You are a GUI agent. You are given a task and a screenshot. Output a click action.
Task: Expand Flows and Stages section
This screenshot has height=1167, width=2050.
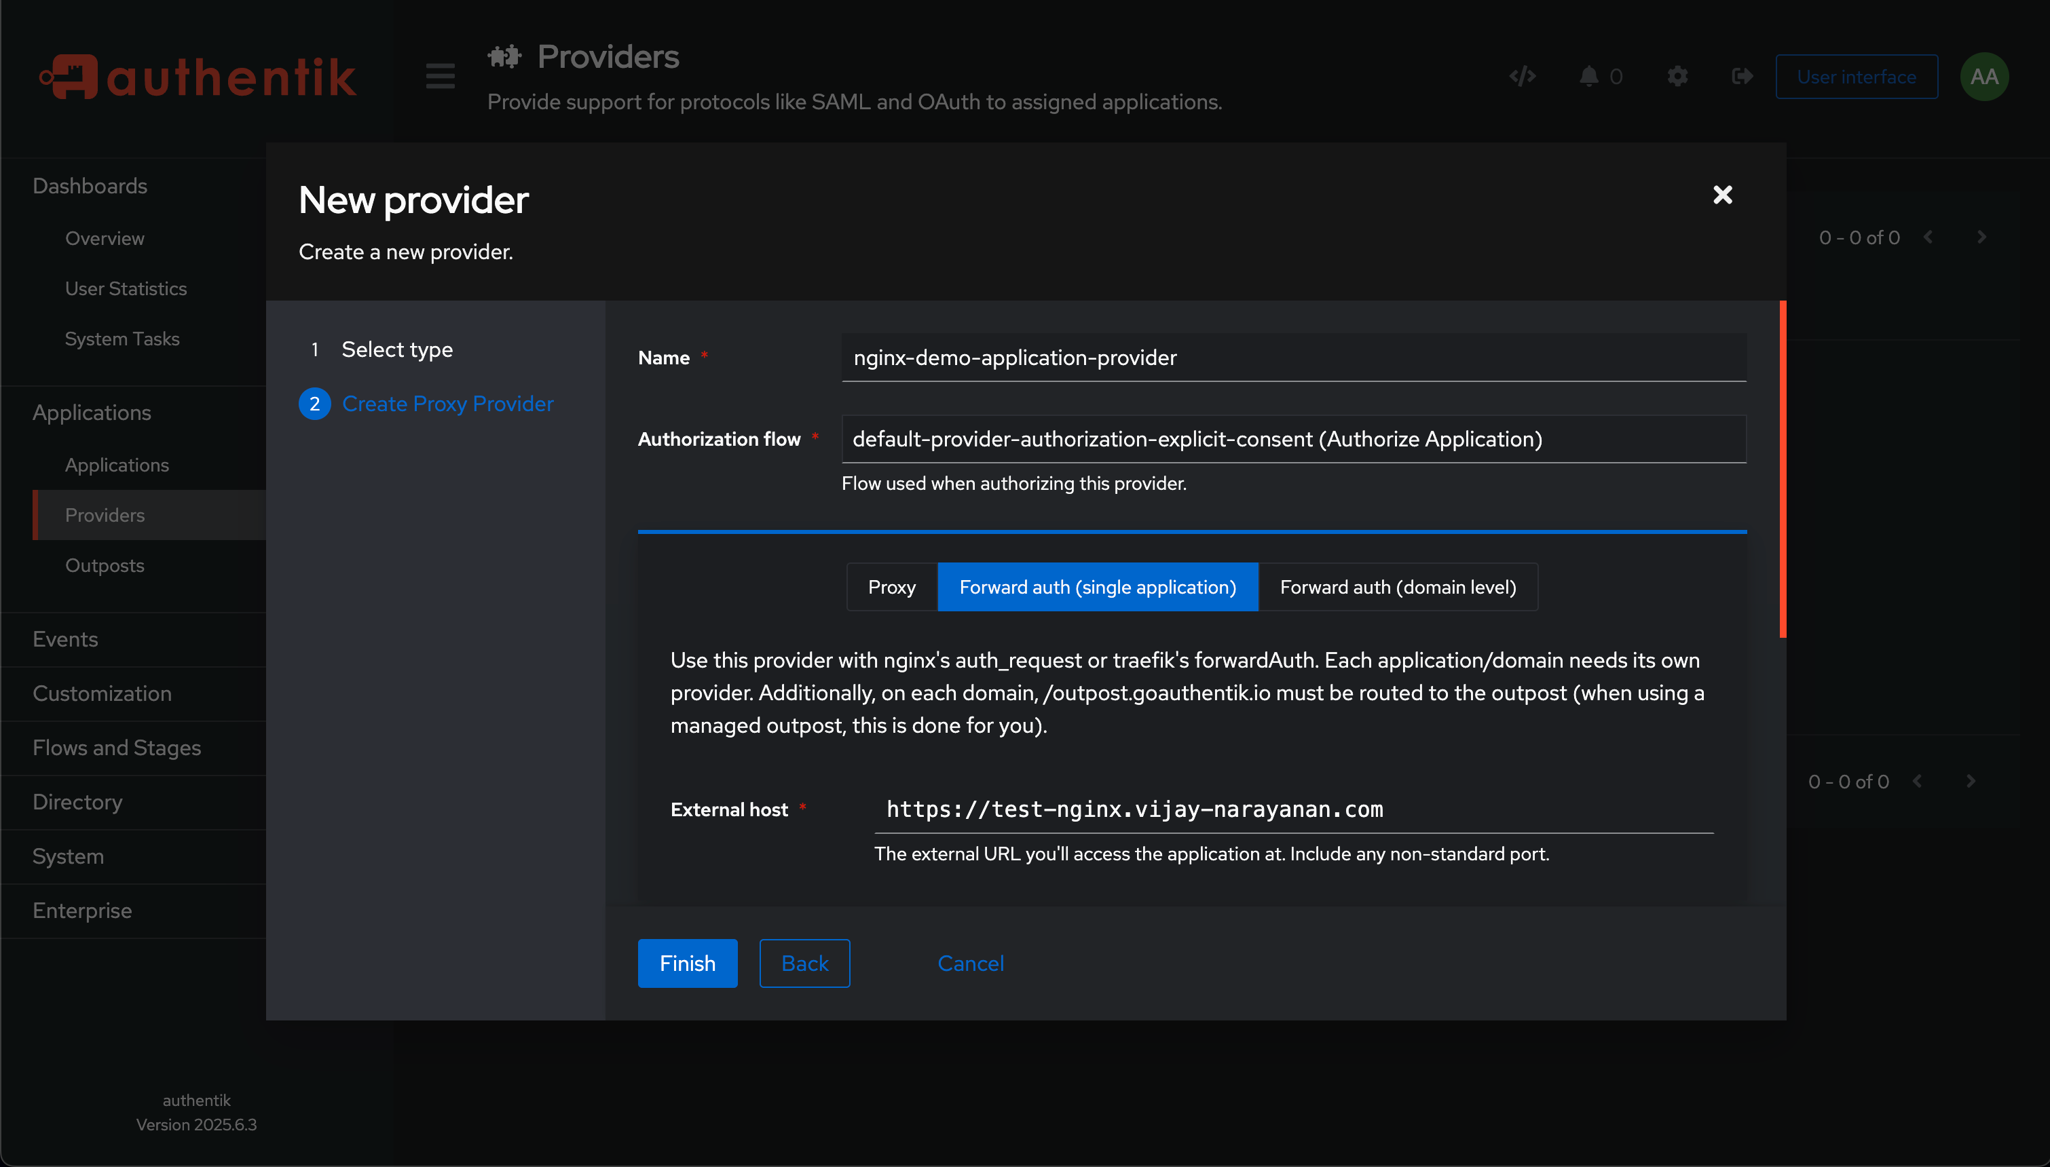tap(116, 748)
